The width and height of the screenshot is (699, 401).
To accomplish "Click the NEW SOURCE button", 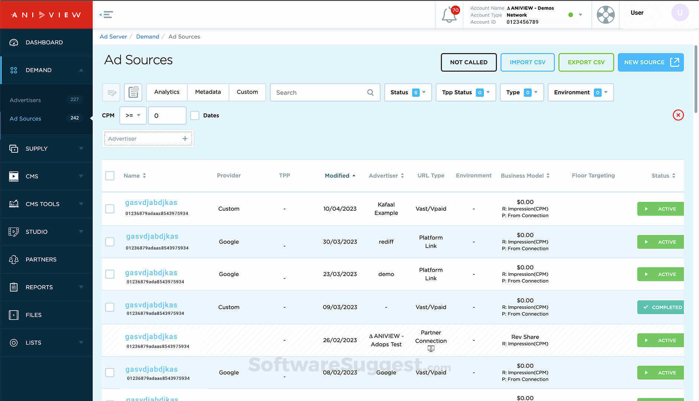I will coord(650,62).
